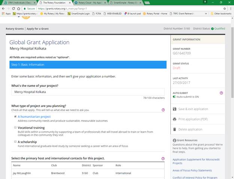Click the browser address bar URL
This screenshot has width=234, height=179.
pyautogui.click(x=63, y=9)
